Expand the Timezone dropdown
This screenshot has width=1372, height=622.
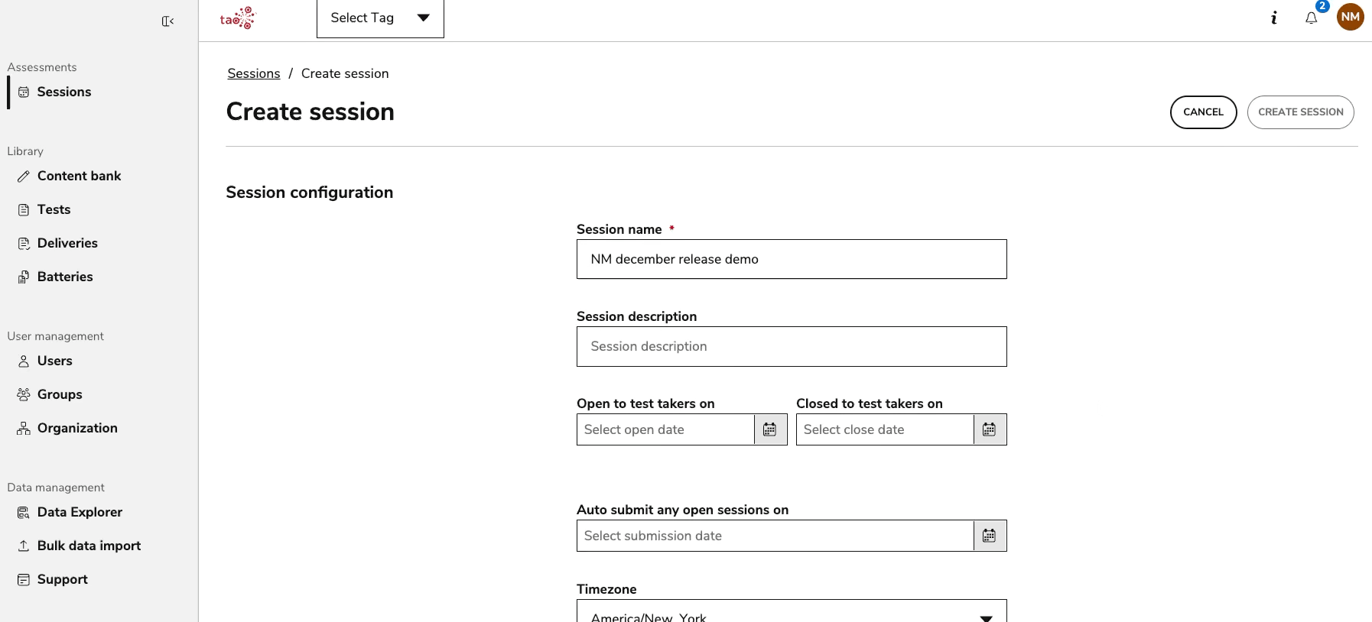tap(792, 614)
